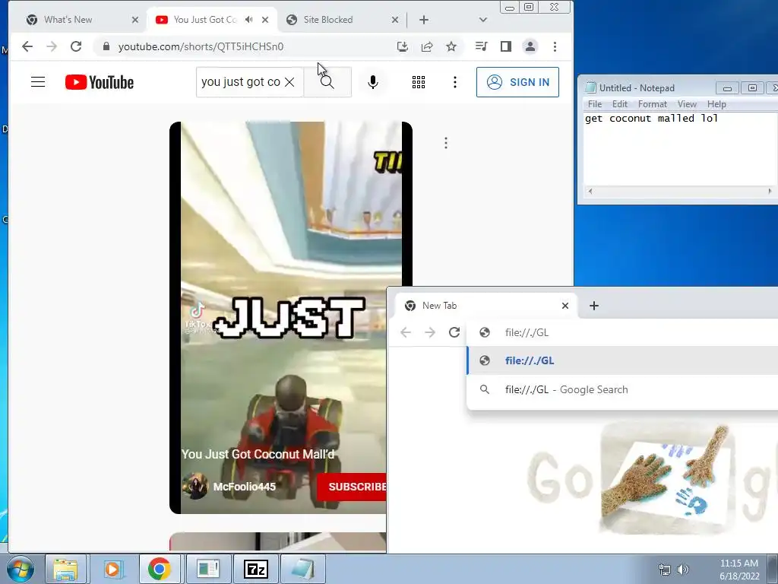Go to YouTube home via the logo
The height and width of the screenshot is (584, 778).
[x=100, y=82]
